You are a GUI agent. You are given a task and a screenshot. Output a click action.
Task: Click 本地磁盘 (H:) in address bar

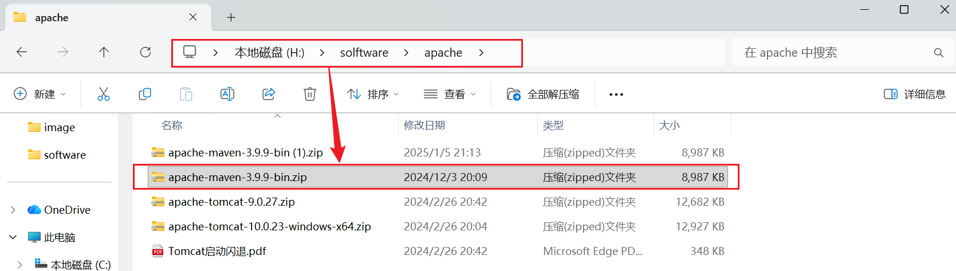click(269, 53)
